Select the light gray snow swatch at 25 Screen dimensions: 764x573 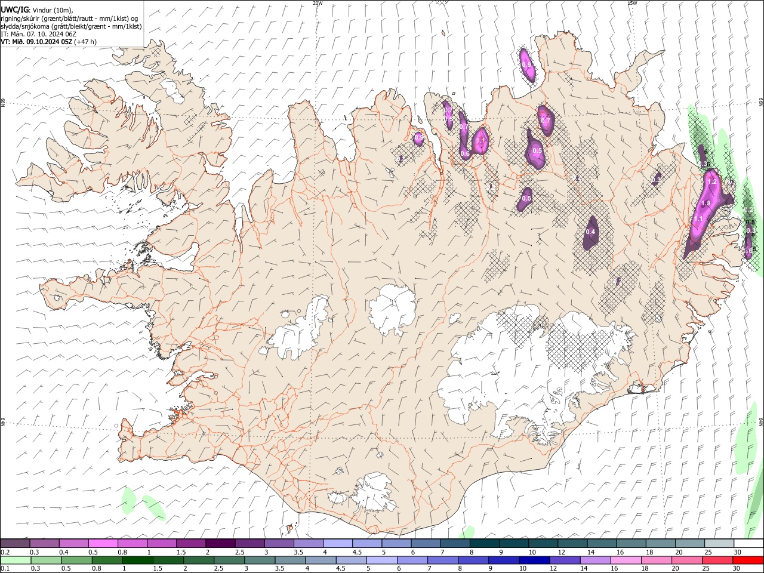(x=719, y=543)
